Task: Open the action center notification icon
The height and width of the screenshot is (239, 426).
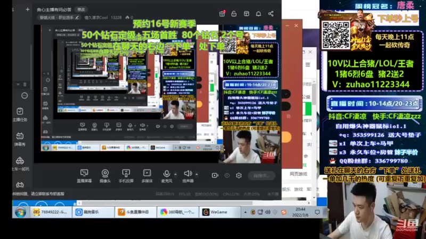Action: click(x=317, y=212)
